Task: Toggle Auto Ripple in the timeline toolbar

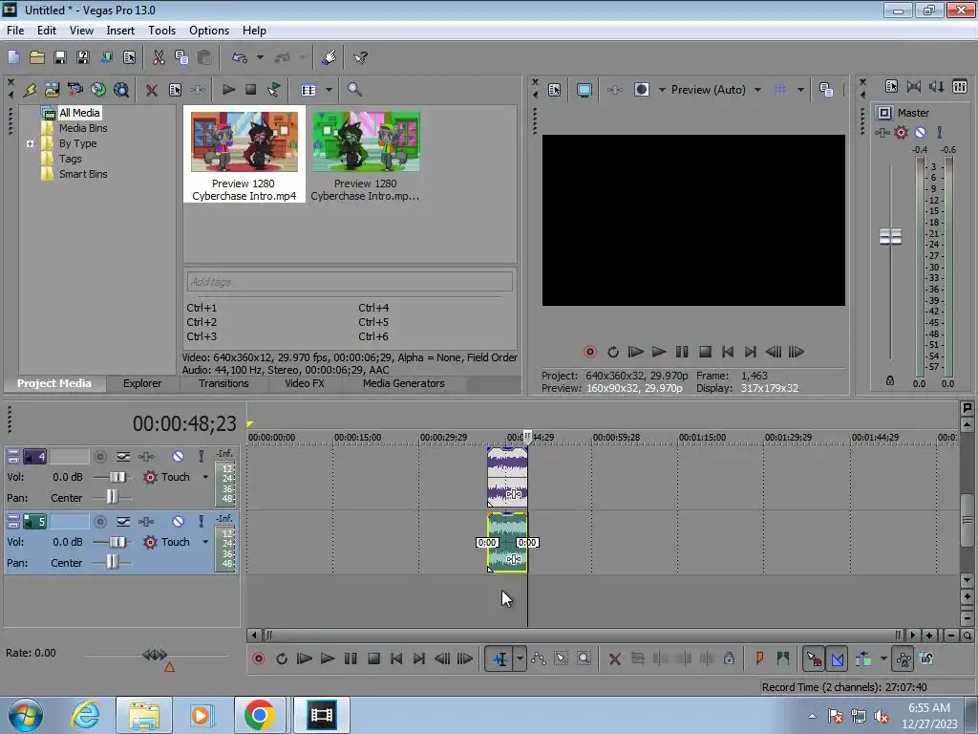Action: 863,658
